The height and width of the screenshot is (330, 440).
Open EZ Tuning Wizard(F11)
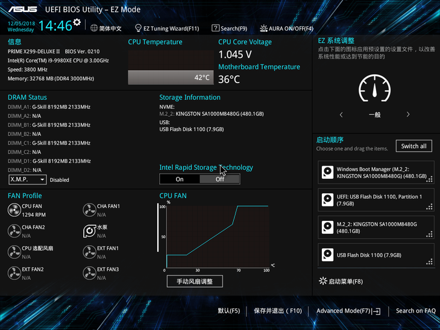pos(171,28)
